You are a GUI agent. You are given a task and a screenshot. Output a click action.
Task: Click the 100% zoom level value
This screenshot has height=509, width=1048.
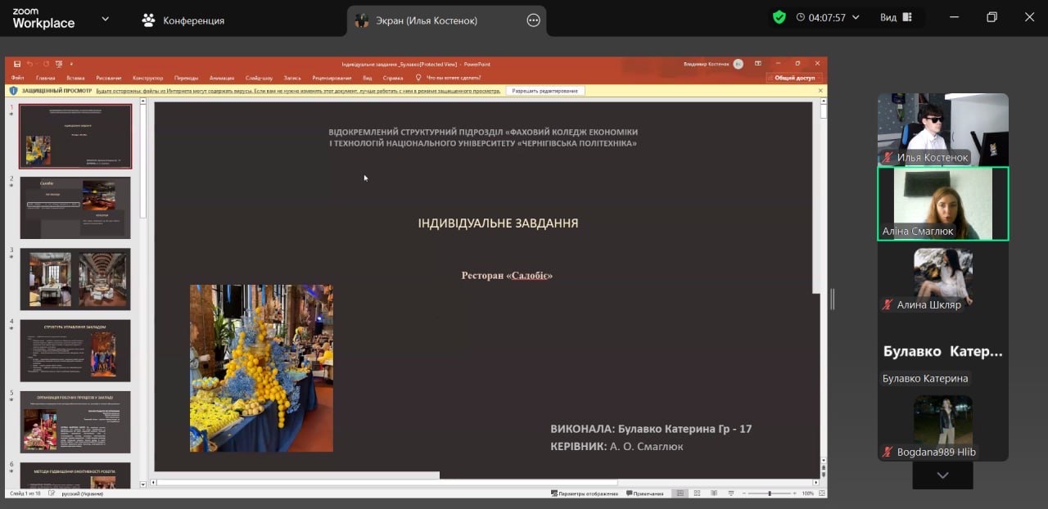coord(807,493)
